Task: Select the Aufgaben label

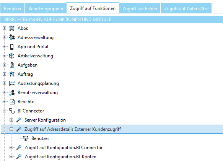Action: coord(28,65)
